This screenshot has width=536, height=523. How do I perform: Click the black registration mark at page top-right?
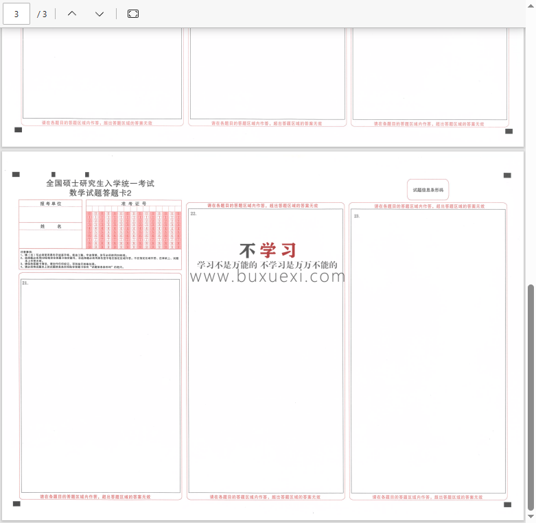point(507,175)
